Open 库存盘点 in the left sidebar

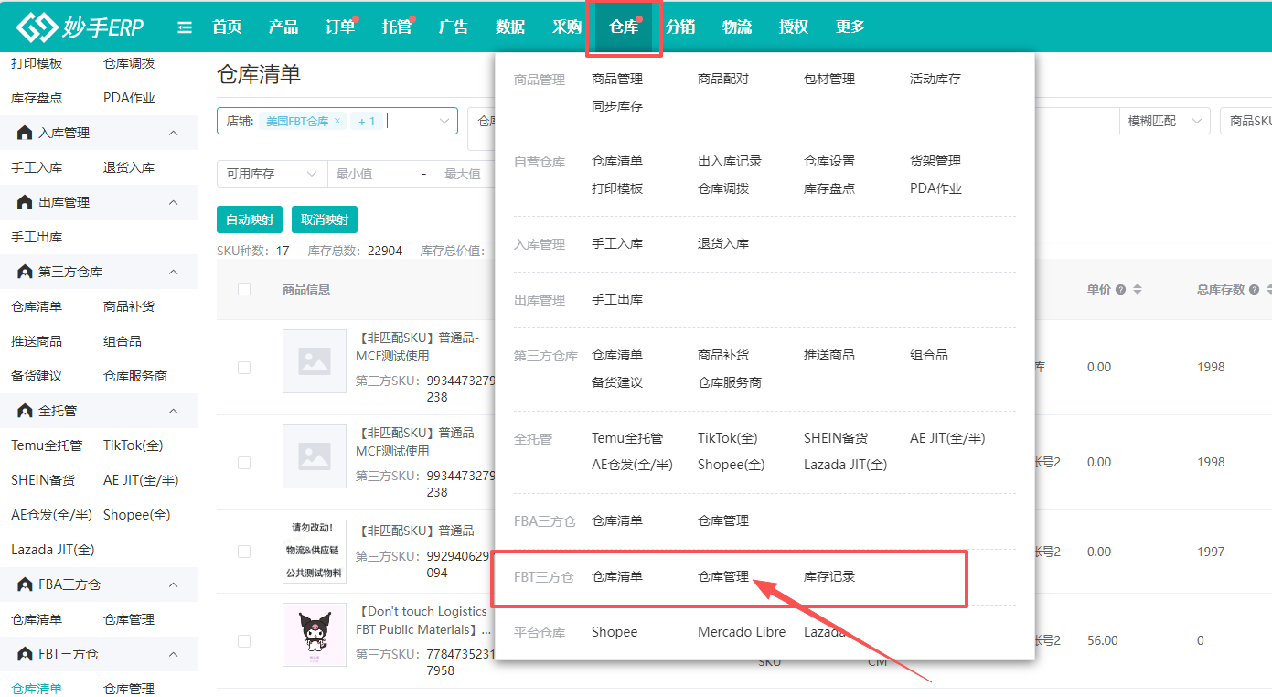pos(37,99)
